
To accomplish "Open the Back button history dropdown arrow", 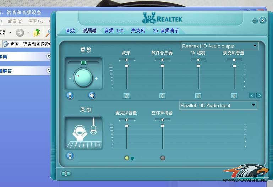I will point(10,33).
